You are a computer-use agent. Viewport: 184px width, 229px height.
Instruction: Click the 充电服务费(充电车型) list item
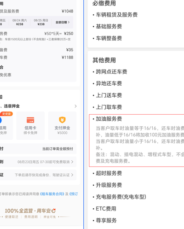click(121, 197)
